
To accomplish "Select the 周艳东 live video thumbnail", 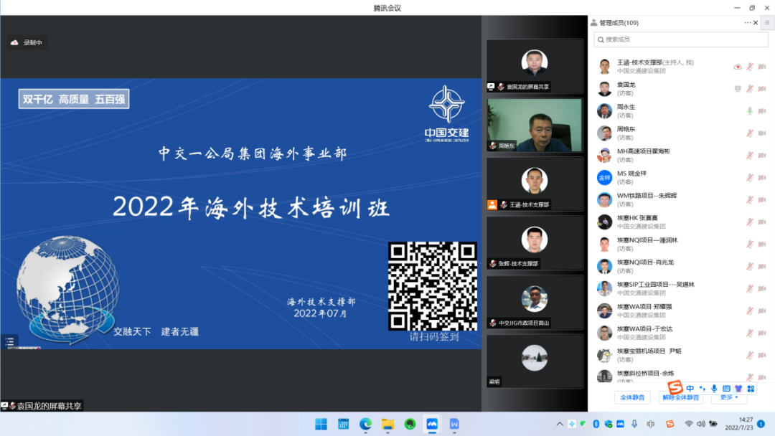I will coord(535,125).
